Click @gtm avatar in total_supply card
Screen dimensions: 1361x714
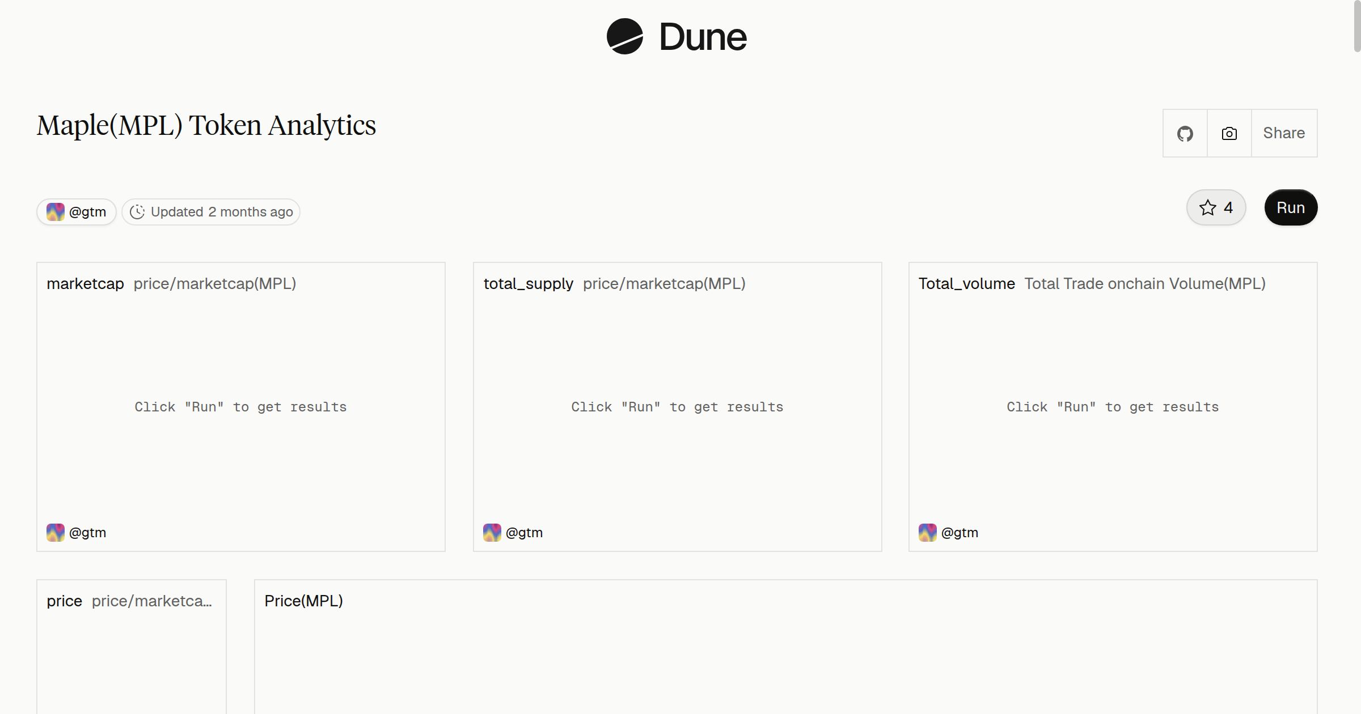tap(492, 533)
